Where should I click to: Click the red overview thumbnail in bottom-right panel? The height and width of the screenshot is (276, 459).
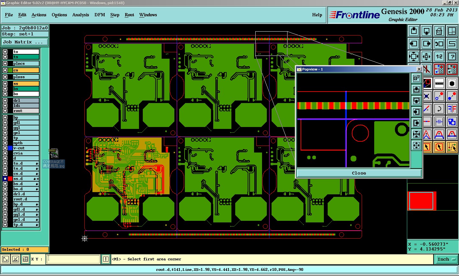click(422, 201)
